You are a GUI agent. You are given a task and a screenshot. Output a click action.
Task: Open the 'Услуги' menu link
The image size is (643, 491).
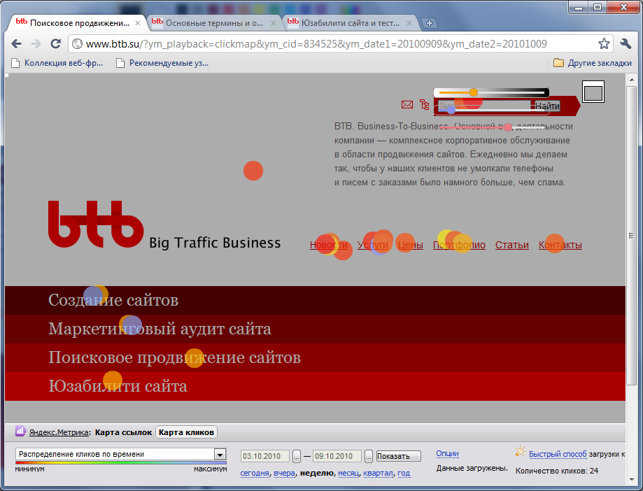372,245
